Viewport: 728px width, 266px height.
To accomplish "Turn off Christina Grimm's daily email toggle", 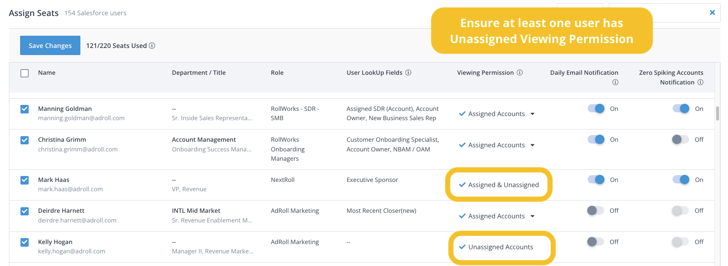I will [x=596, y=140].
